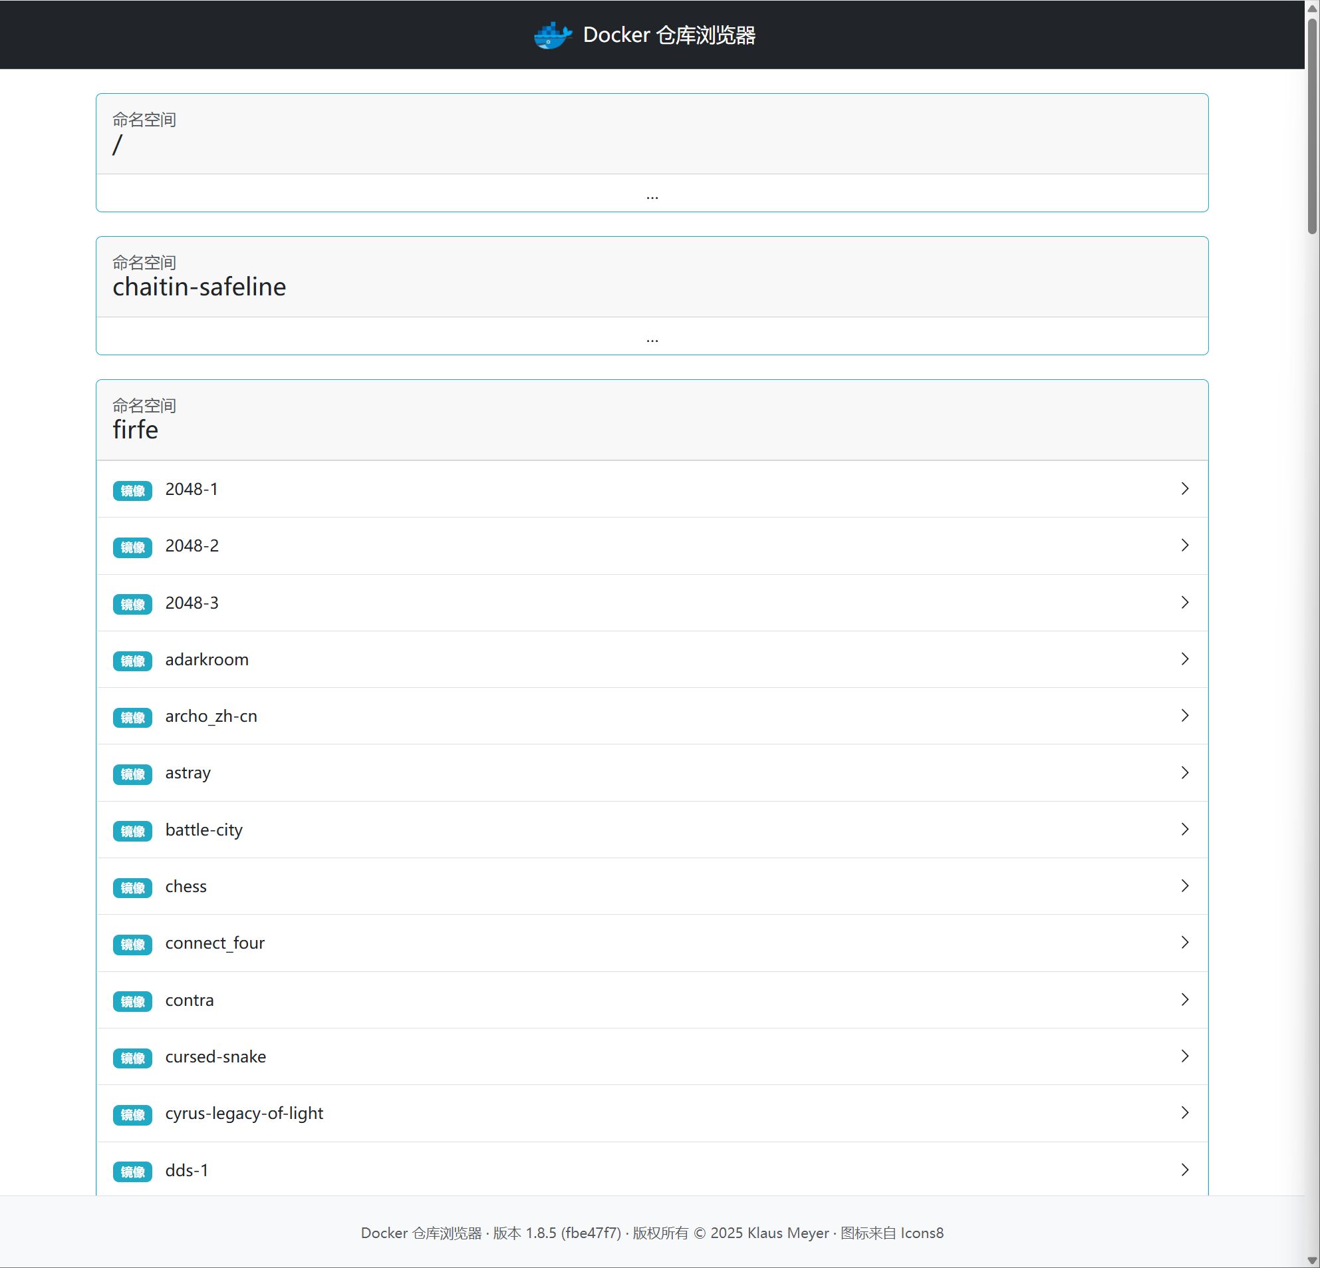Click the firfe namespace header
Image resolution: width=1320 pixels, height=1268 pixels.
136,429
